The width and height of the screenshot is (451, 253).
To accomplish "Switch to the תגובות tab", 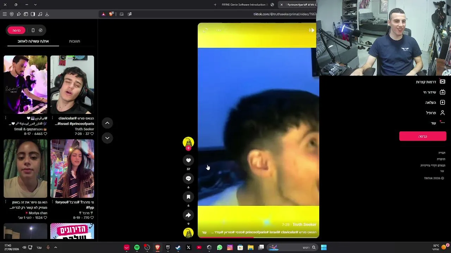I will pos(74,41).
